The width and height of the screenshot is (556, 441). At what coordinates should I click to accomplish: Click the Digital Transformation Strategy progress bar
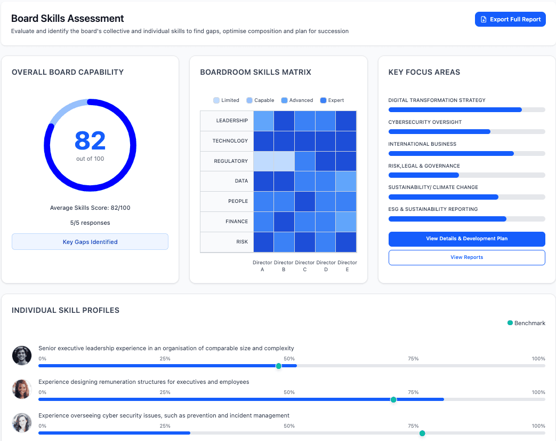[x=466, y=110]
